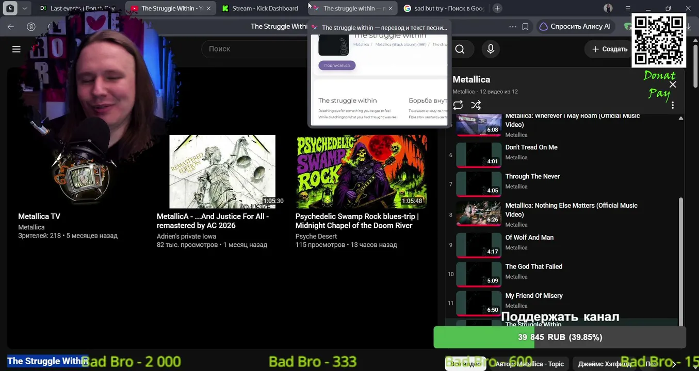The image size is (699, 371).
Task: Click the Спросить Алису AI button
Action: [575, 26]
